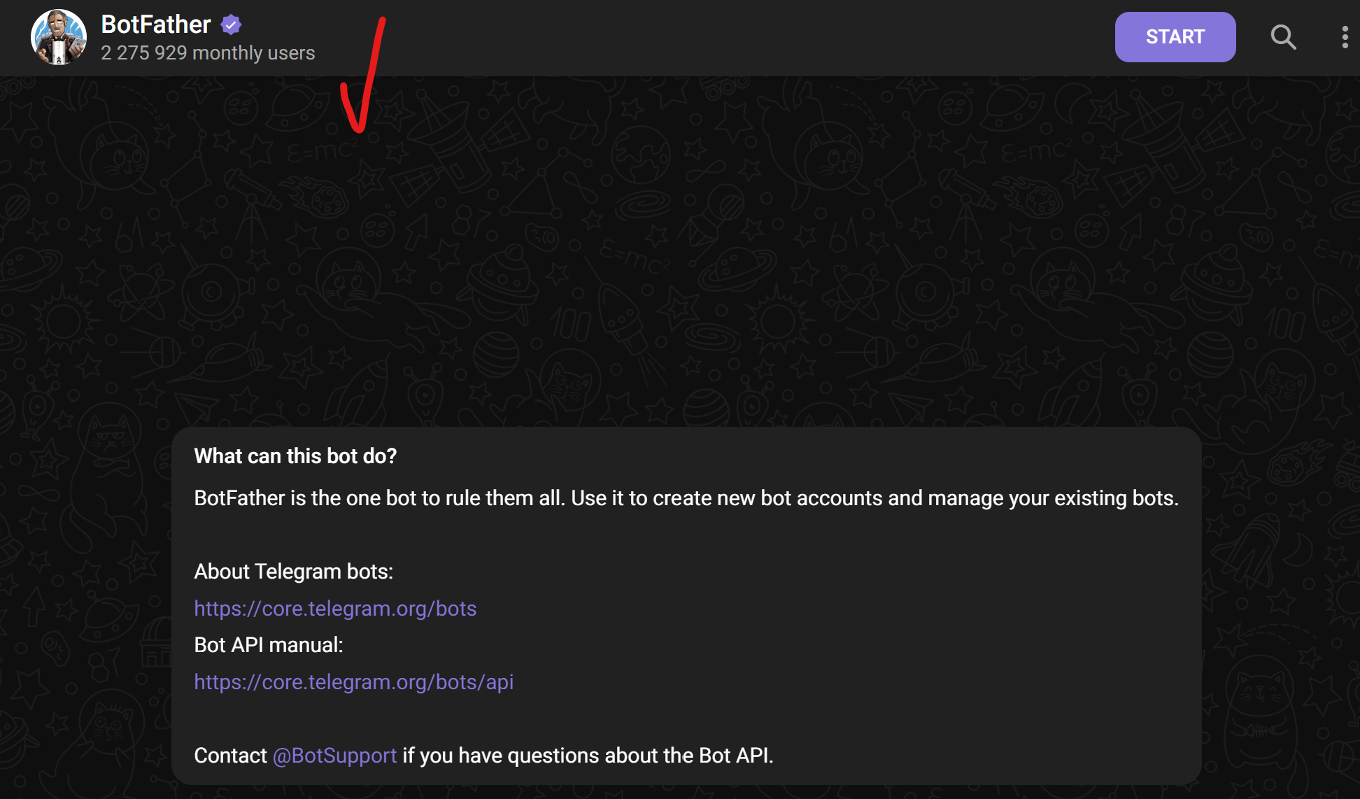
Task: Click the @BotSupport mention
Action: click(334, 756)
